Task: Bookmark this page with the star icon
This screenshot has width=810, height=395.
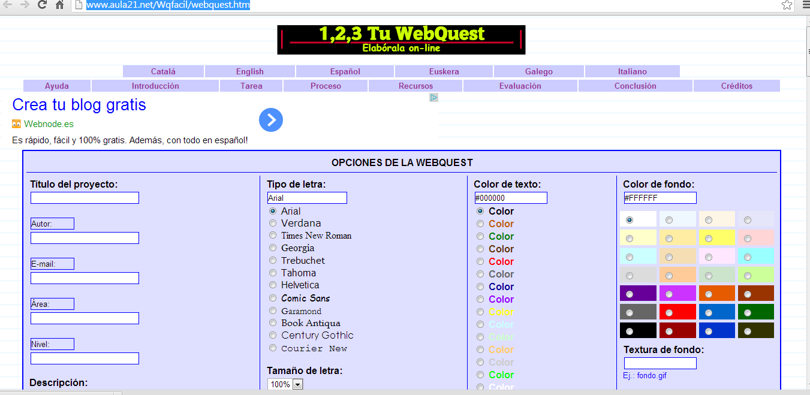Action: [x=787, y=5]
